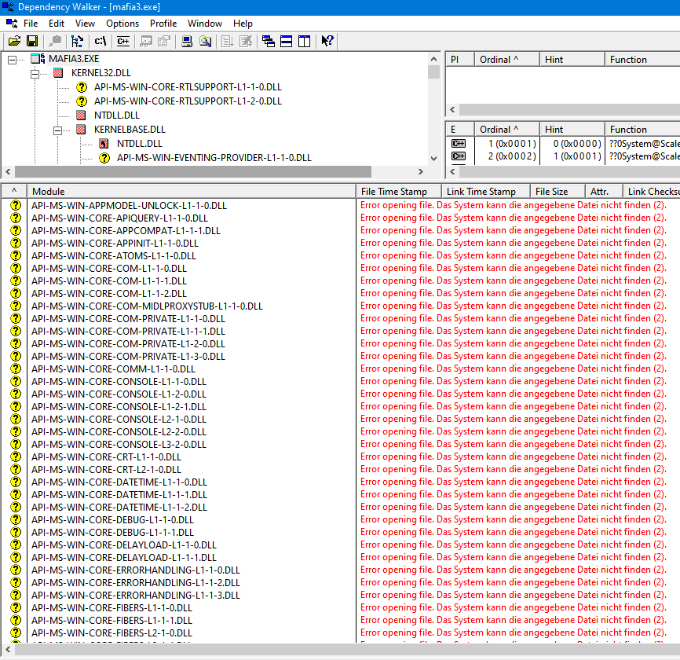Click the C++ icon of export ordinal 2
This screenshot has height=660, width=680.
pos(459,156)
